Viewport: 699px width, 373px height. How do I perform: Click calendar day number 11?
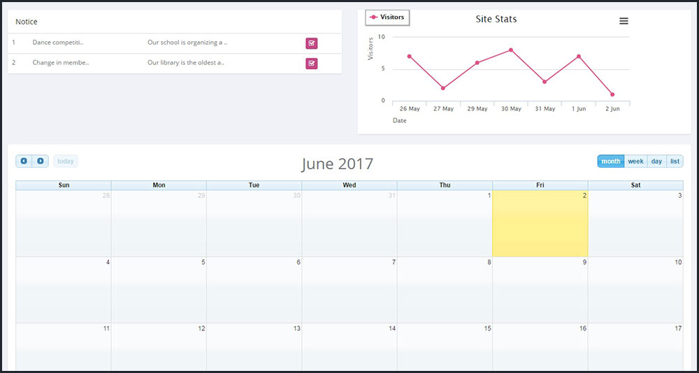[x=106, y=328]
